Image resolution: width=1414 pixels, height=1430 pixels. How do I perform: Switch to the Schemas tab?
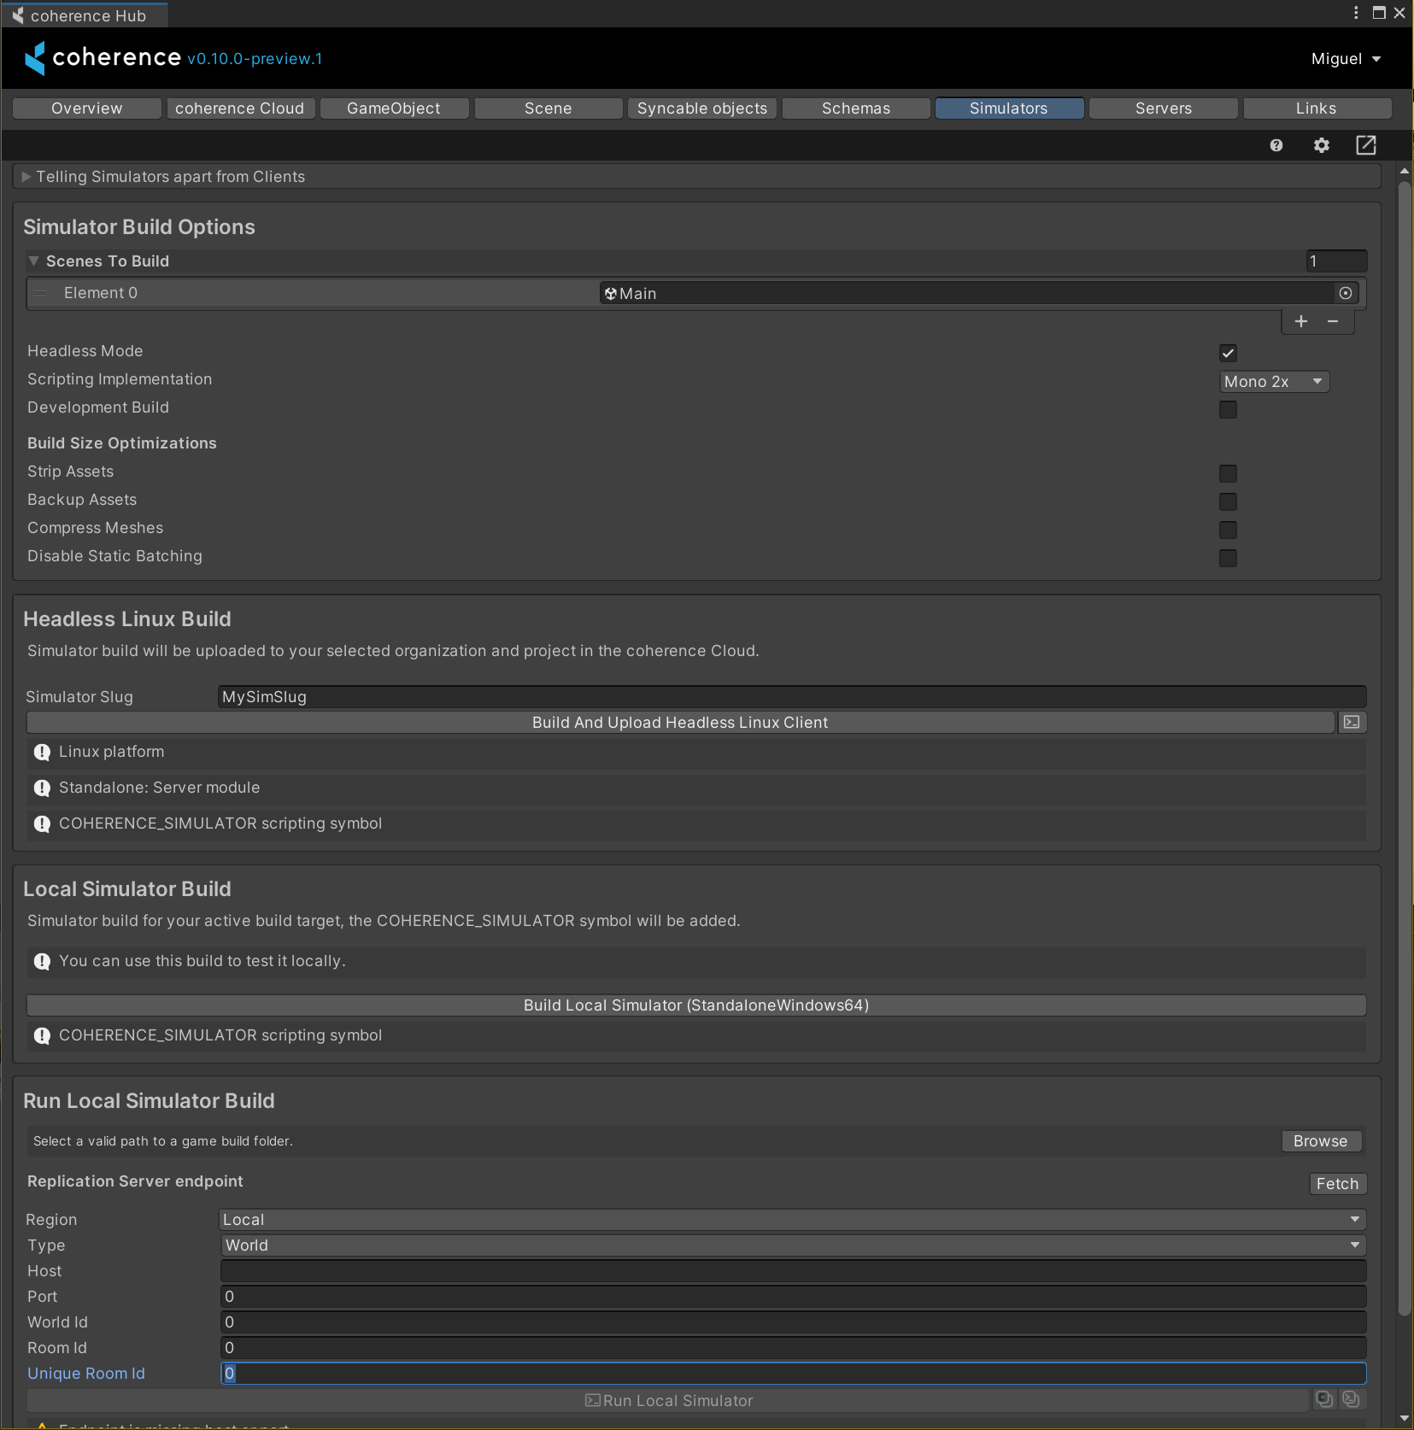point(855,108)
